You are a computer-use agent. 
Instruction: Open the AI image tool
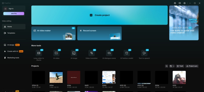(74, 53)
